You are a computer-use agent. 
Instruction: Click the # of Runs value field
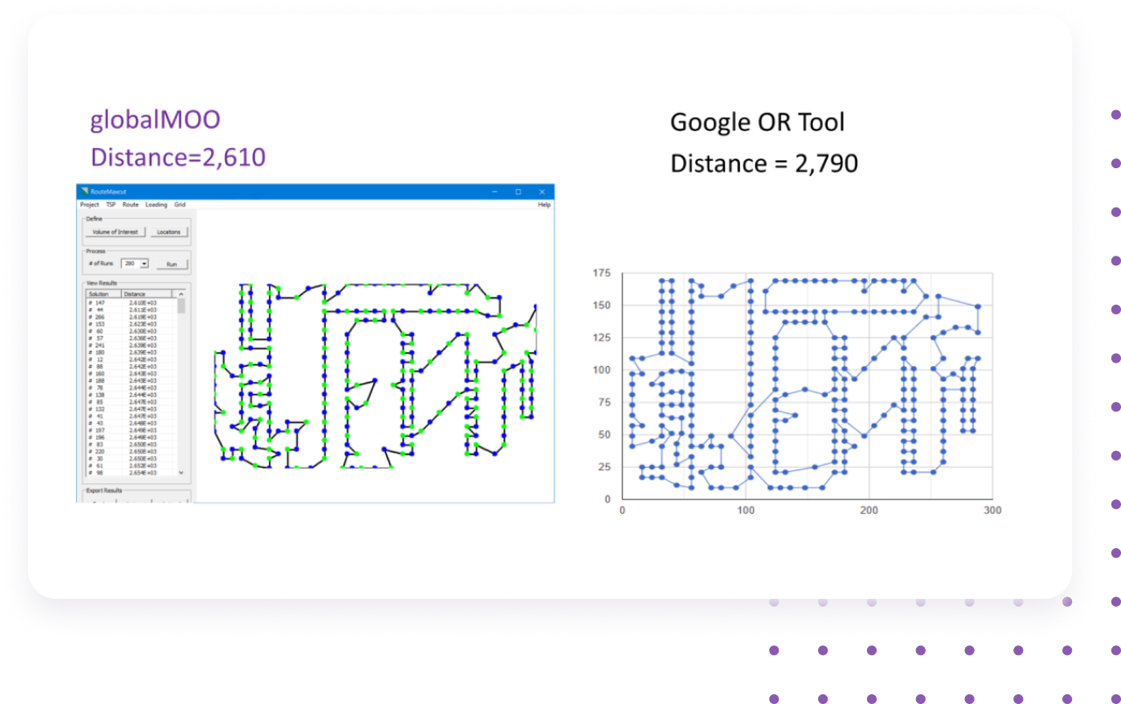click(130, 264)
